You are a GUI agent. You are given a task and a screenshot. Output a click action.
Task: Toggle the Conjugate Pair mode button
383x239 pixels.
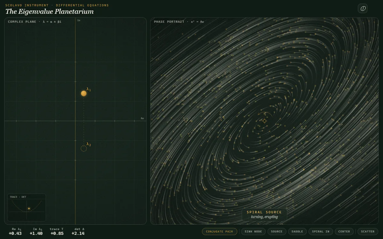(x=220, y=232)
